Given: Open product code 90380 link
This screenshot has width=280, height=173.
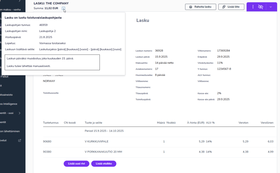Looking at the screenshot, I should click(x=47, y=152).
